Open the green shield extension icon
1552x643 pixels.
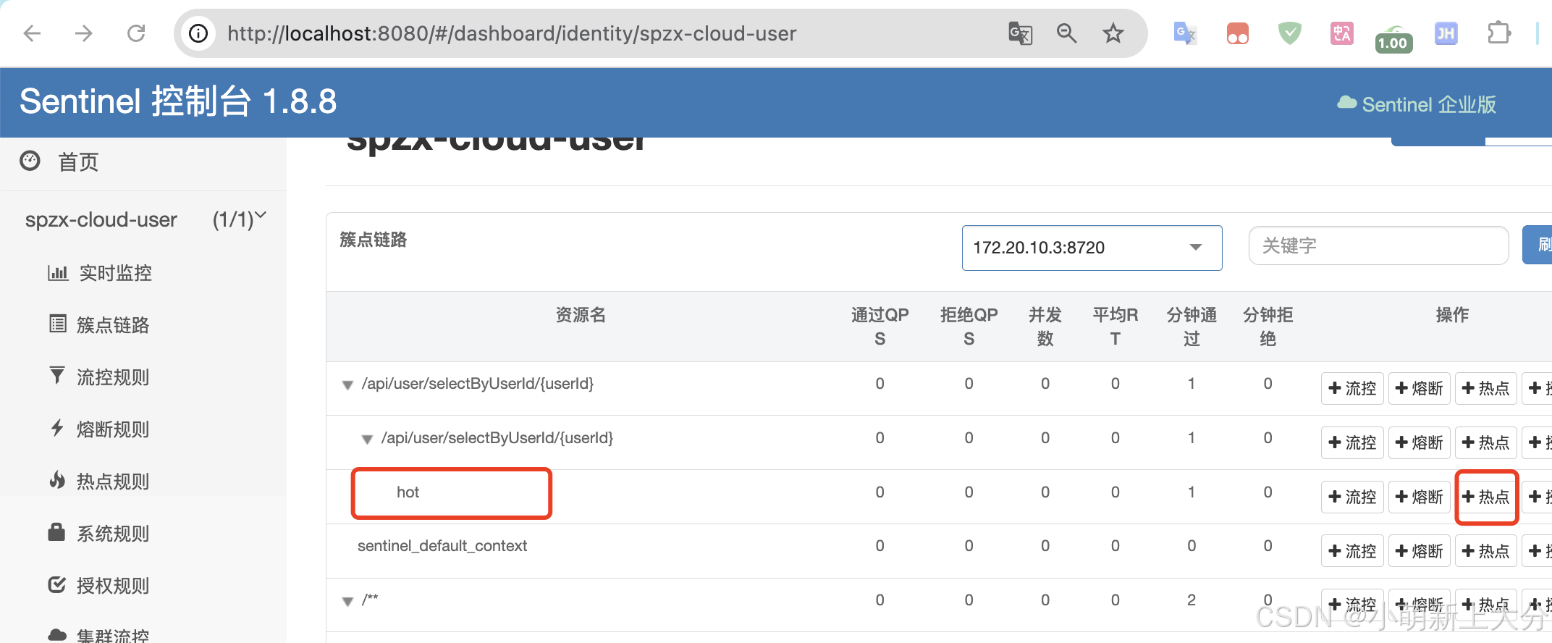1289,33
